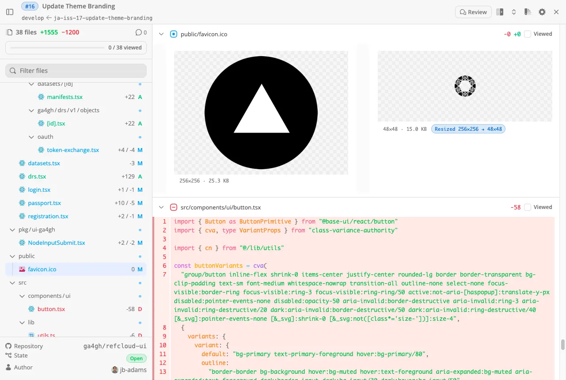This screenshot has width=566, height=380.
Task: Mark public/favicon.ico as Viewed
Action: click(x=528, y=34)
